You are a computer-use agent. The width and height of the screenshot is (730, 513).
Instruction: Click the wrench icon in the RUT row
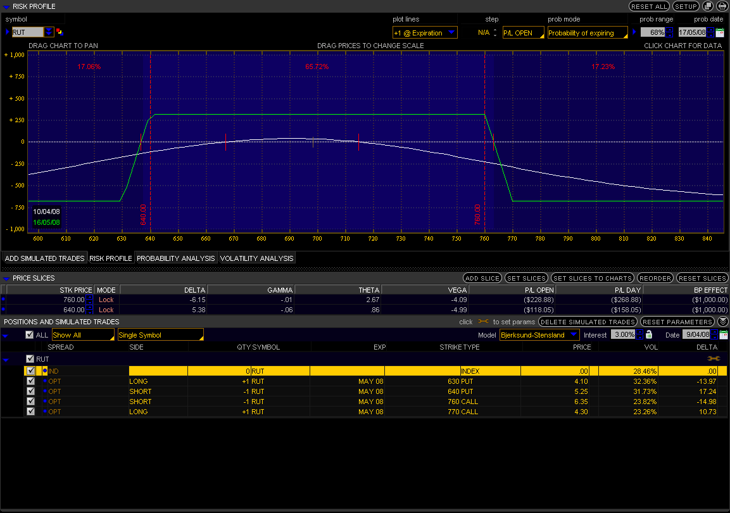click(714, 358)
